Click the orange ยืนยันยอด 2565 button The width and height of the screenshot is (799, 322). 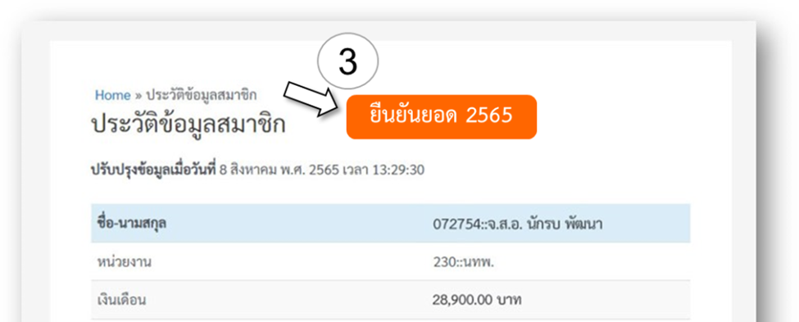pos(441,116)
